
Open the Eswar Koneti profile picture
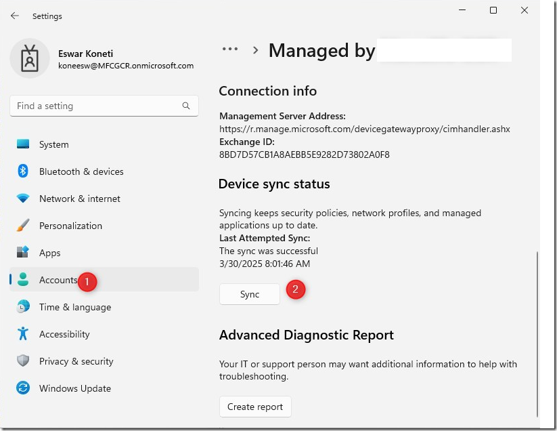tap(29, 58)
